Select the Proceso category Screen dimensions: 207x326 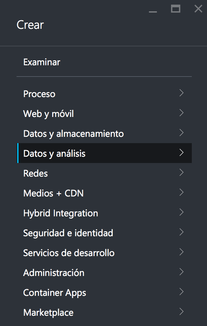pos(39,94)
